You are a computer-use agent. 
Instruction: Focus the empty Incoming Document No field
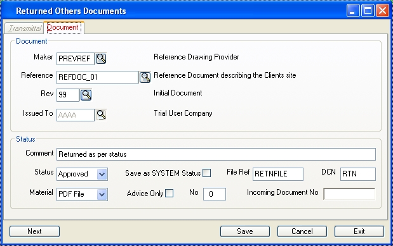coord(349,194)
